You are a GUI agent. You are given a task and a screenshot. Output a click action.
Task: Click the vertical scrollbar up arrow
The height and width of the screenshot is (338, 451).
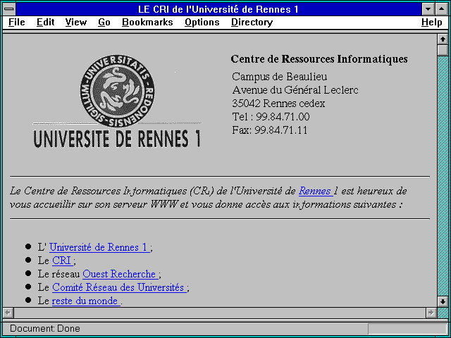443,39
